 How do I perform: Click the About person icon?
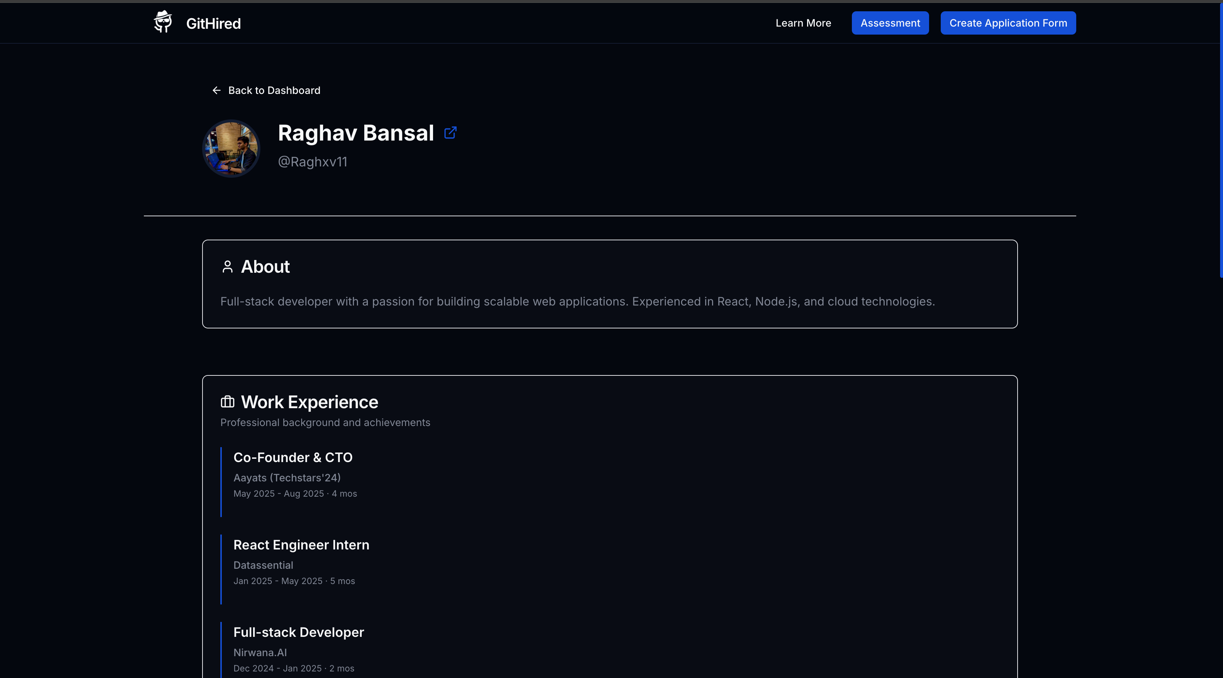(x=227, y=267)
